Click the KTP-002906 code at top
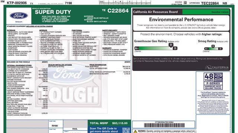The image size is (238, 133). pyautogui.click(x=17, y=3)
